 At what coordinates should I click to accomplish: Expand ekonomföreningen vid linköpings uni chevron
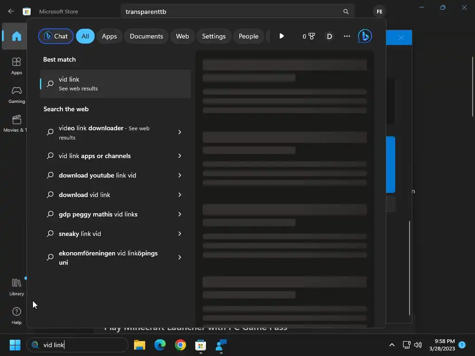tap(180, 257)
